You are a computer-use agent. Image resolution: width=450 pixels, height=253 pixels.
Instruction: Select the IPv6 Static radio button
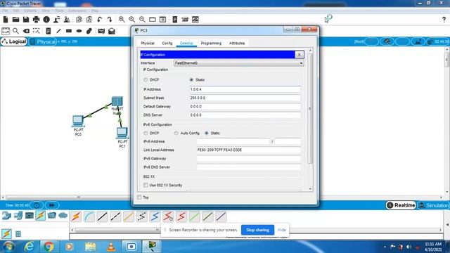(207, 133)
